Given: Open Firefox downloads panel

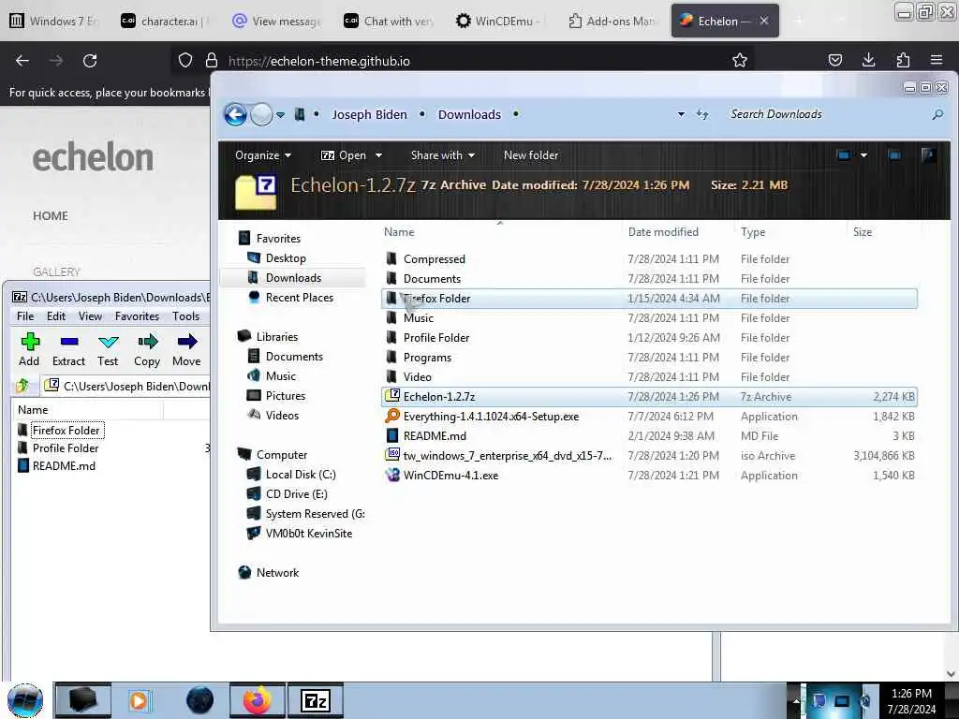Looking at the screenshot, I should tap(868, 60).
